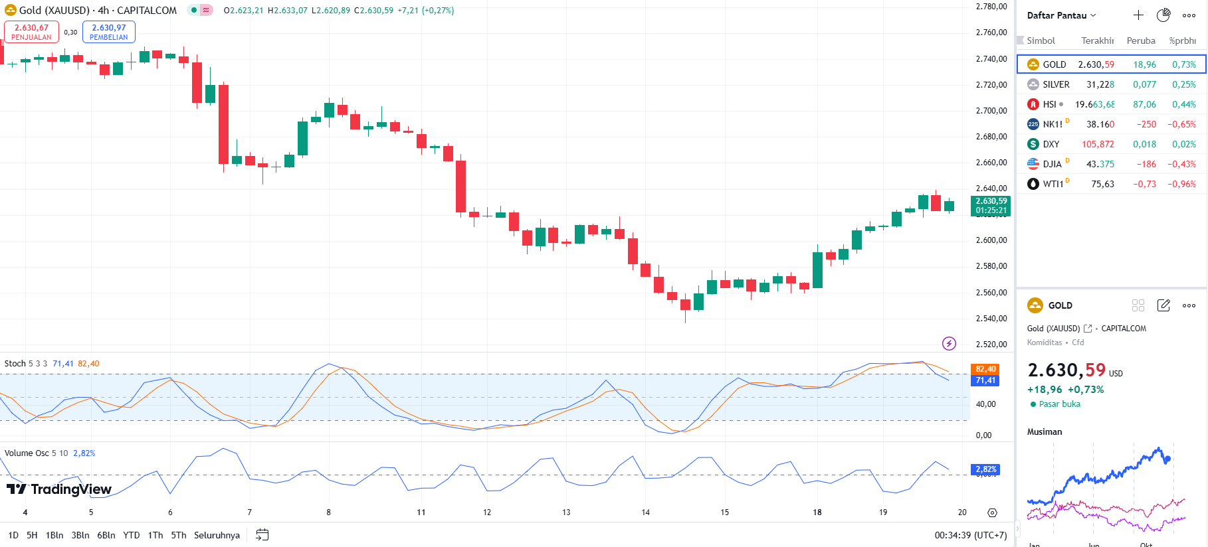
Task: Collapse the right side panel arrow
Action: [x=1017, y=529]
